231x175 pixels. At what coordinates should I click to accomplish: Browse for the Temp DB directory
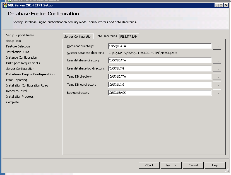[217, 76]
